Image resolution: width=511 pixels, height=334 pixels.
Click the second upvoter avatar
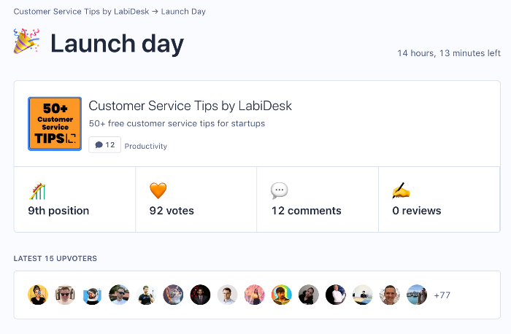click(65, 295)
